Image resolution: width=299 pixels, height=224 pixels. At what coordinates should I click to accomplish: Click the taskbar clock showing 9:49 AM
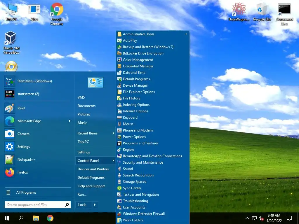[x=274, y=218]
